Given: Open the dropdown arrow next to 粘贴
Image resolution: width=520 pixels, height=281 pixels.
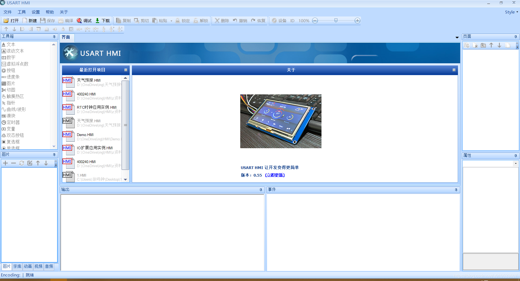Looking at the screenshot, I should [x=171, y=21].
